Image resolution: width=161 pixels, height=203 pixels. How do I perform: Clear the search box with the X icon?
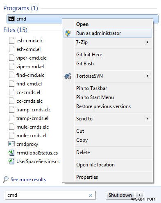click(91, 196)
